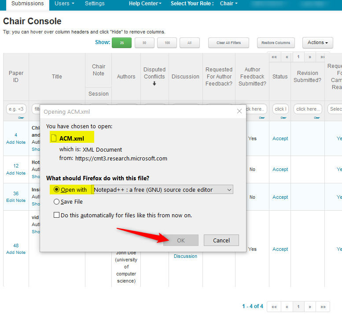Open the Actions dropdown menu
The width and height of the screenshot is (342, 320).
click(317, 43)
